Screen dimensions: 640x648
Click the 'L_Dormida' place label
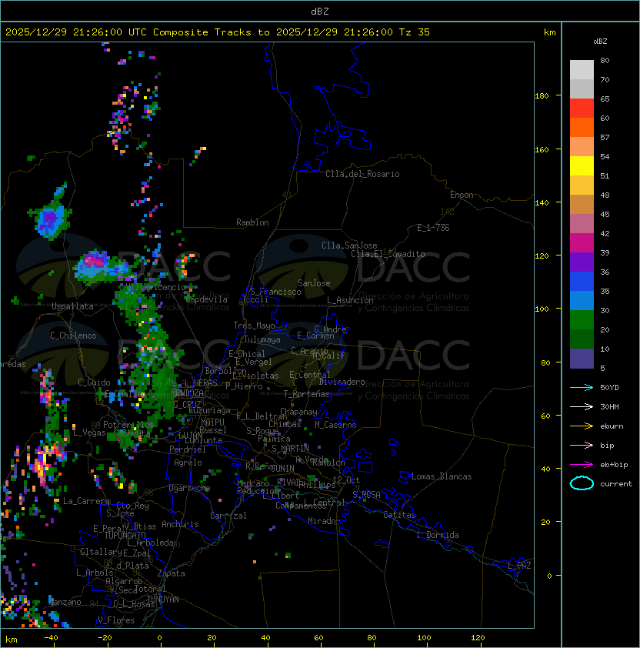coord(438,535)
